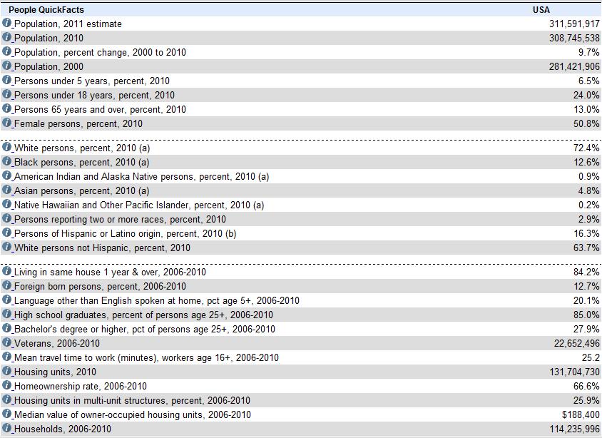The height and width of the screenshot is (438, 602).
Task: Open the Female persons, percent, 2010 link
Action: [78, 123]
